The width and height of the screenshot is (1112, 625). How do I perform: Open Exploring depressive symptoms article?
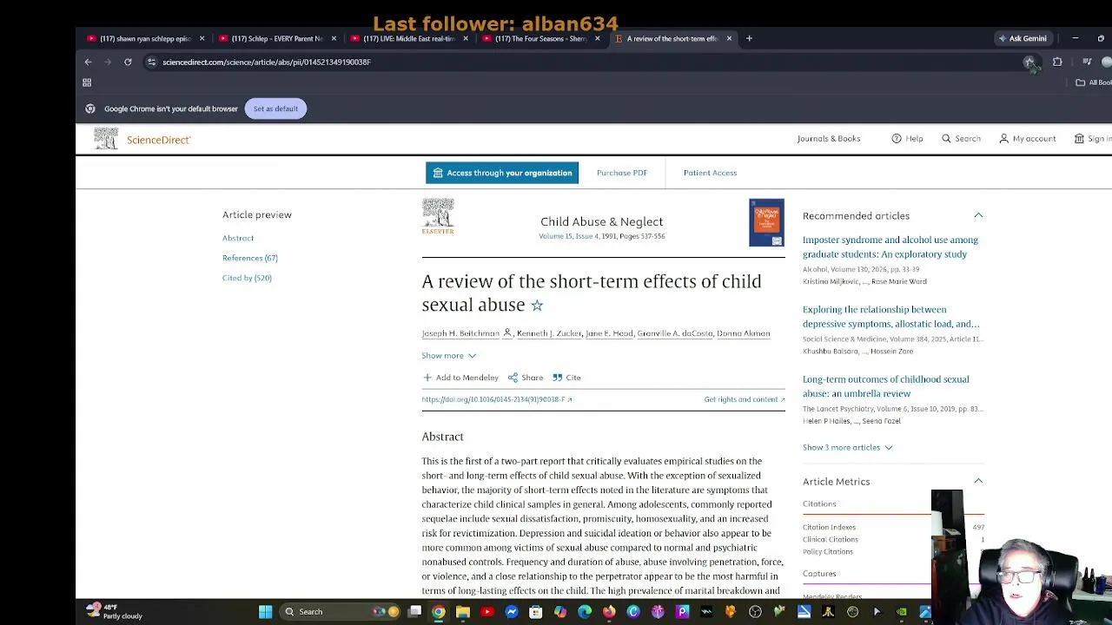point(890,317)
